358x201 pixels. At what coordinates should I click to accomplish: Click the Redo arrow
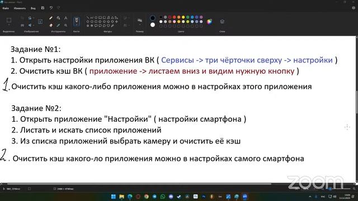click(x=59, y=8)
